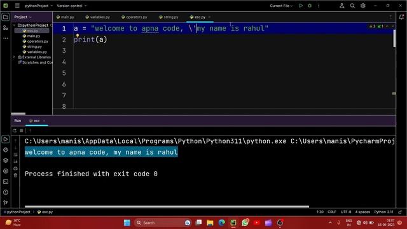Stop the running process
Screen dimensions: 407x229
(x=22, y=130)
